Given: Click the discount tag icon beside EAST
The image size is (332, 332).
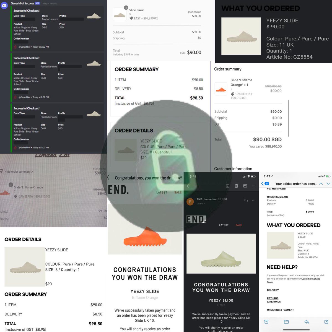Looking at the screenshot, I should click(x=131, y=18).
